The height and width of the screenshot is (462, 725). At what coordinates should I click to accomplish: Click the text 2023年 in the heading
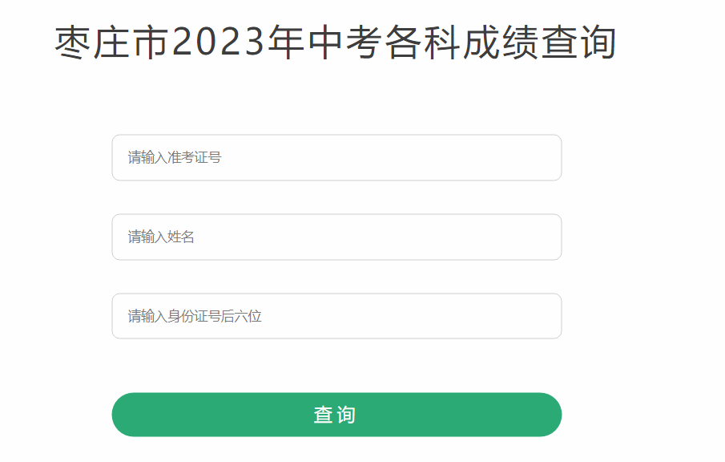coord(234,43)
